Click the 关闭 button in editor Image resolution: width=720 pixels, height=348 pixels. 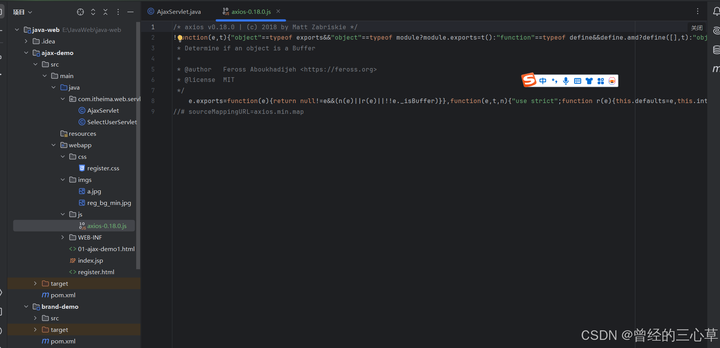coord(697,28)
